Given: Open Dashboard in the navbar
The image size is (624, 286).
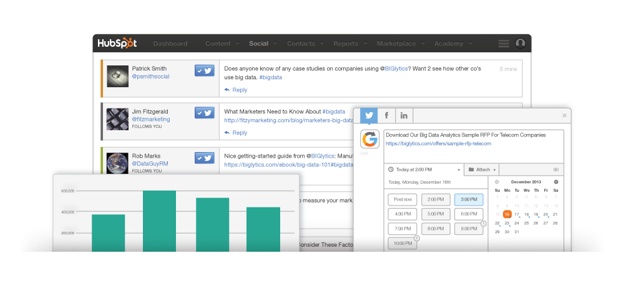Looking at the screenshot, I should click(x=170, y=43).
